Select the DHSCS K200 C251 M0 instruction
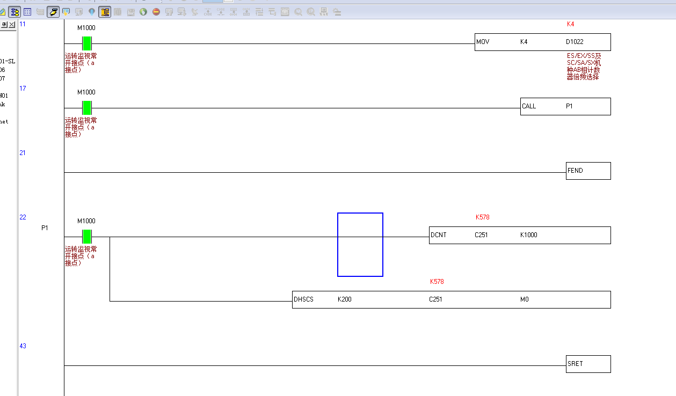 click(x=451, y=299)
